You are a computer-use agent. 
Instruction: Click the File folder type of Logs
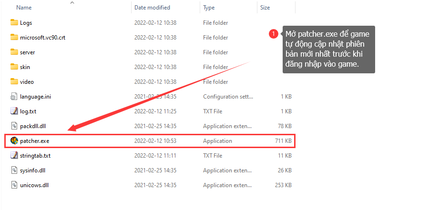point(215,23)
